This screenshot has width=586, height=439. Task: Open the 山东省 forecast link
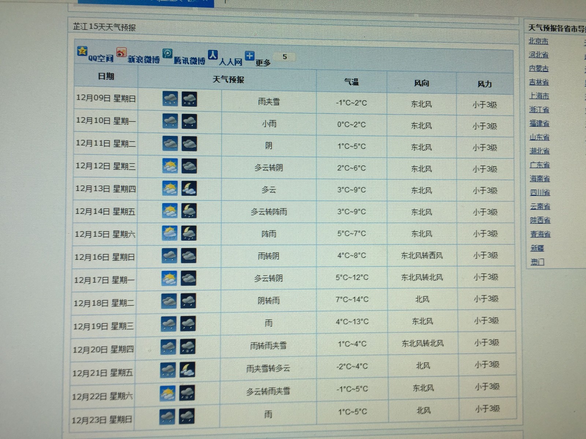click(x=539, y=137)
